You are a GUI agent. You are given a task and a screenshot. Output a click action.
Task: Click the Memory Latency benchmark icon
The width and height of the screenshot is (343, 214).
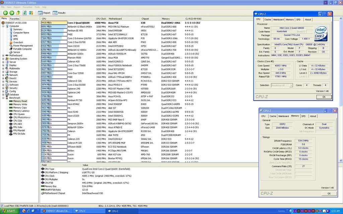[x=11, y=111]
